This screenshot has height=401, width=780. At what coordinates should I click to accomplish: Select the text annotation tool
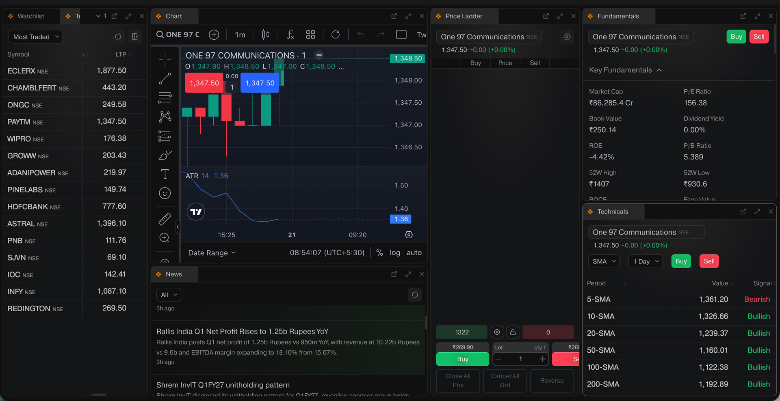point(165,174)
